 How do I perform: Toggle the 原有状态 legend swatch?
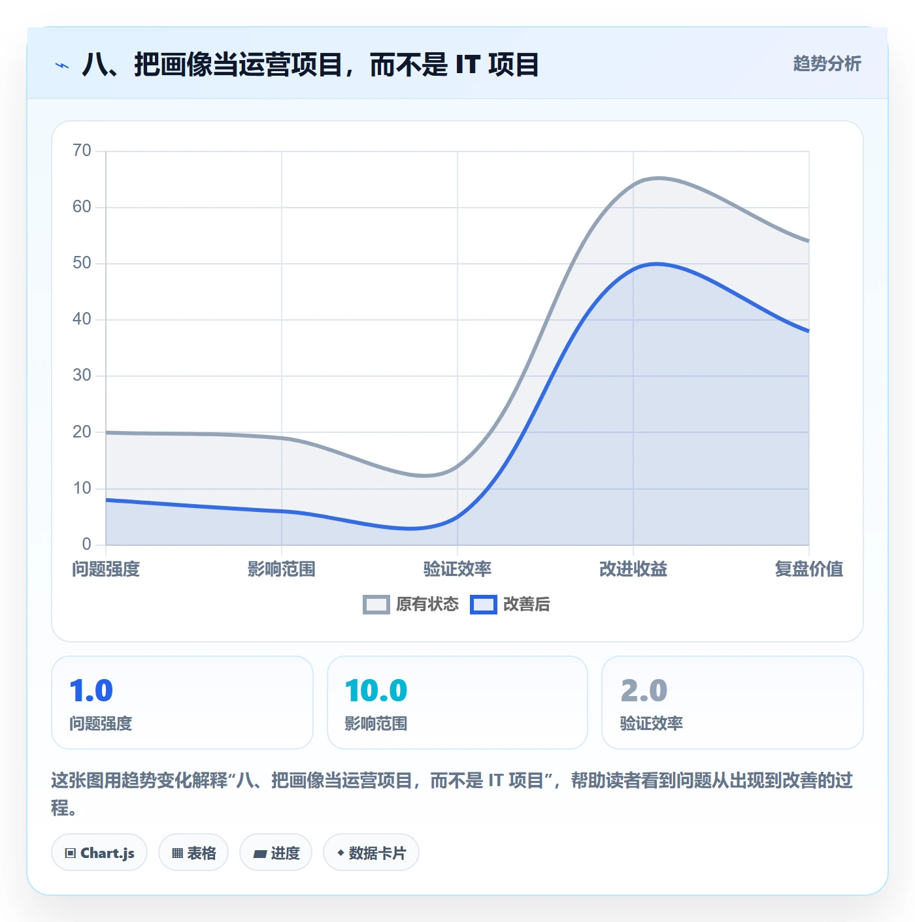coord(376,605)
